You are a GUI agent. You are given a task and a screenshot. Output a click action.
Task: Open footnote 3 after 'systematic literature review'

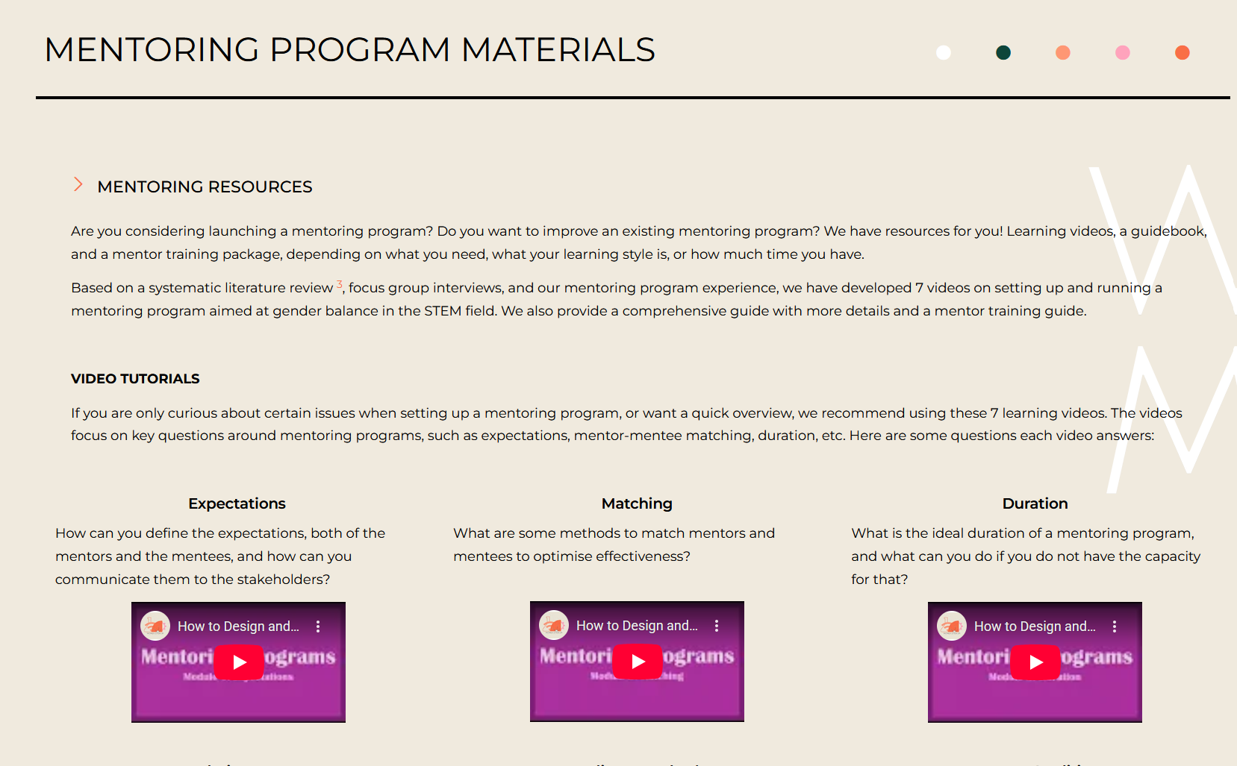pyautogui.click(x=339, y=283)
